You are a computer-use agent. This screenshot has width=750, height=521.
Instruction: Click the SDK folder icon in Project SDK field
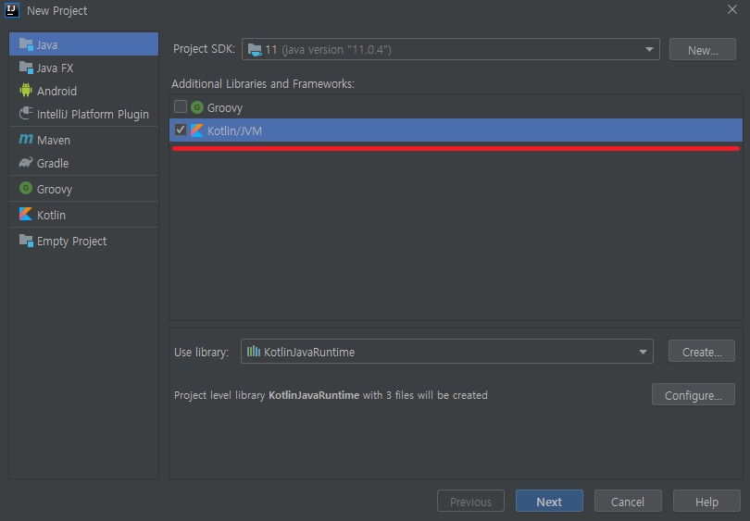(255, 50)
